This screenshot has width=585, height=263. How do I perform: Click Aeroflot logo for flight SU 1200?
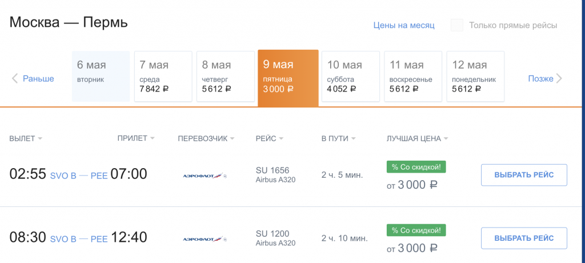(x=205, y=239)
